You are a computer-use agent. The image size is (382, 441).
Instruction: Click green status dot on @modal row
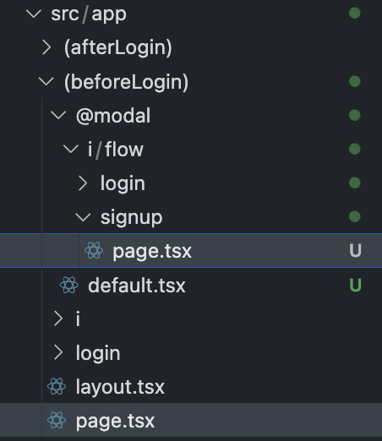pos(355,115)
